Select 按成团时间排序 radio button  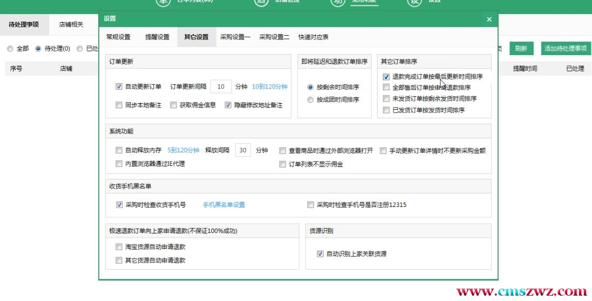pyautogui.click(x=310, y=100)
